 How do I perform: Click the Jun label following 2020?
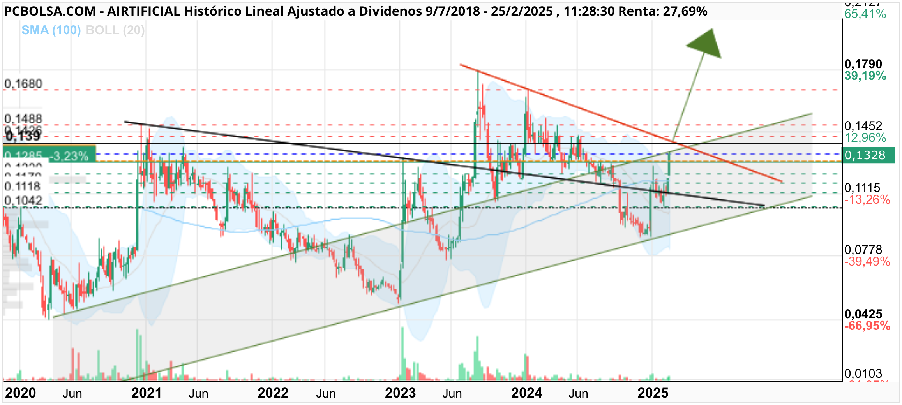[72, 393]
